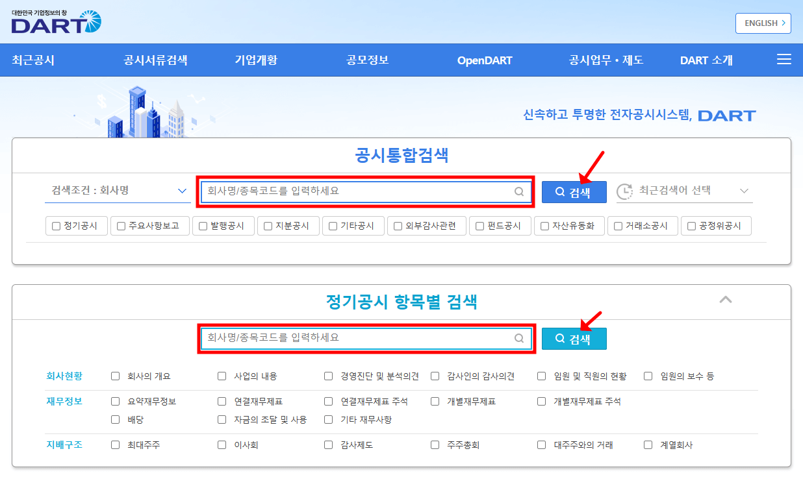Click magnifier icon inside 공시통합검색 input
803x499 pixels.
pyautogui.click(x=518, y=191)
